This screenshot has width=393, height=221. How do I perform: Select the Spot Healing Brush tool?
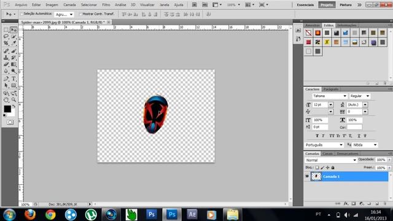click(x=6, y=51)
